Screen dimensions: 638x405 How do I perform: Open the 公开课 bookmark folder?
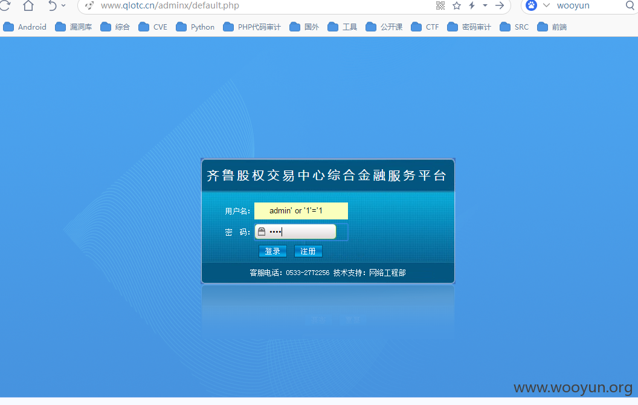pyautogui.click(x=384, y=27)
